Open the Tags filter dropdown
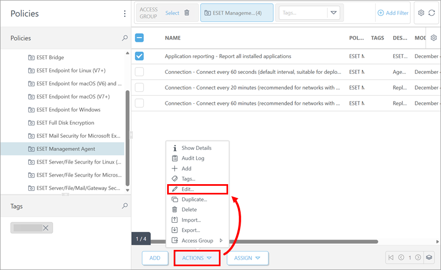This screenshot has width=441, height=270. click(x=334, y=13)
